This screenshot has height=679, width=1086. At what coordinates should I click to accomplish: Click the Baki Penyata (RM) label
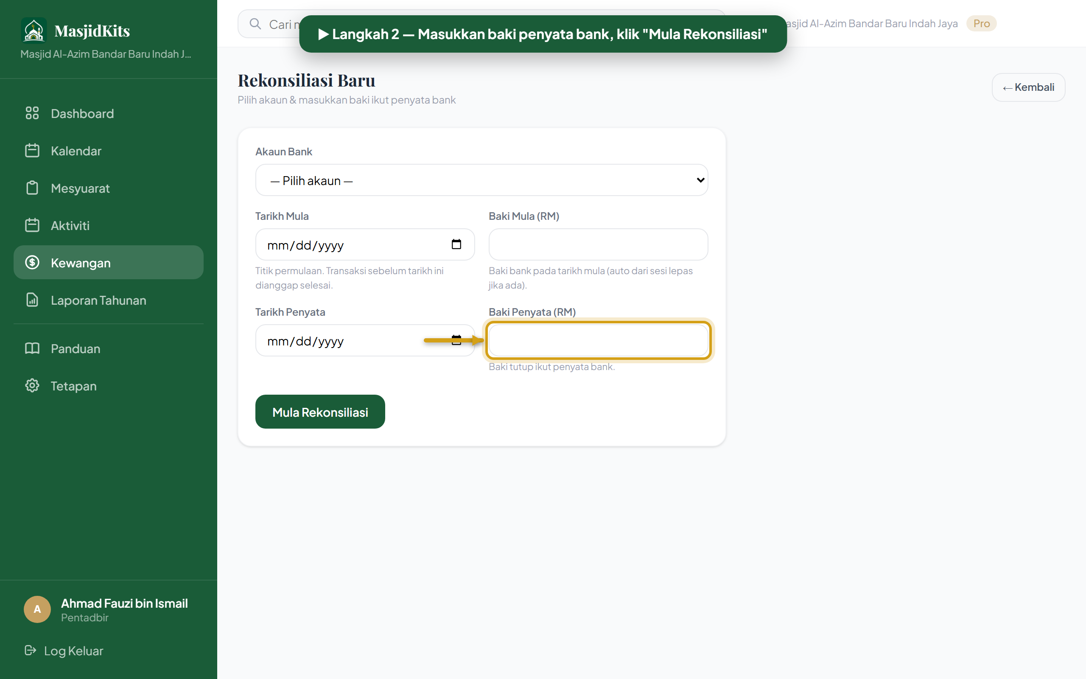[532, 311]
